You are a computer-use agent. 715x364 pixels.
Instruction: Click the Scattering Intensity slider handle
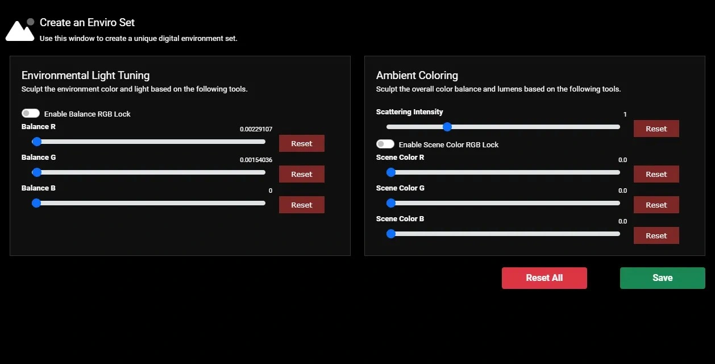tap(447, 127)
